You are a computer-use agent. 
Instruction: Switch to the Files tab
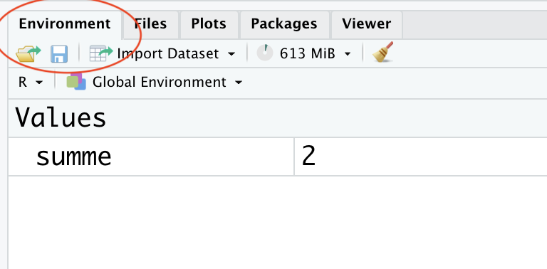tap(150, 23)
